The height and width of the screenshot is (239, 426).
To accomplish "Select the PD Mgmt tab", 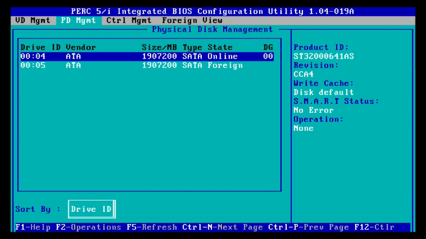I will tap(79, 20).
